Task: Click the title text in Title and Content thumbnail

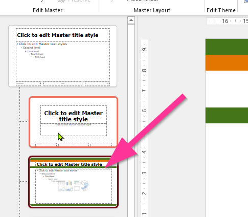Action: pos(70,164)
